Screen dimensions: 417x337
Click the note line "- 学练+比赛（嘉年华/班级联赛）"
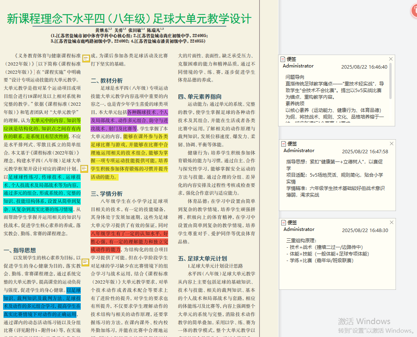[x=320, y=261]
